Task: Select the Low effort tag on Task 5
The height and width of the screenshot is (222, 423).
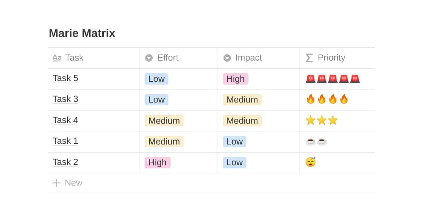Action: point(156,79)
